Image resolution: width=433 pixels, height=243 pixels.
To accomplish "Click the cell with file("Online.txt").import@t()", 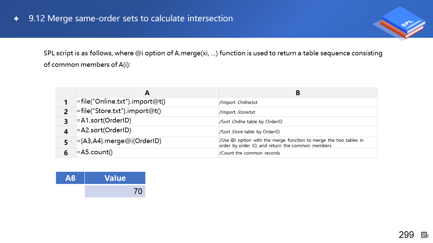I will pos(121,102).
